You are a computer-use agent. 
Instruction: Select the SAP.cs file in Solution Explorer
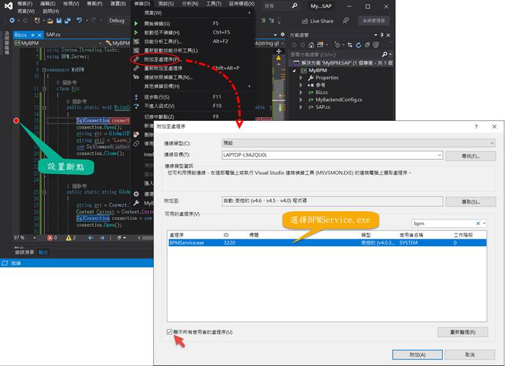click(322, 107)
